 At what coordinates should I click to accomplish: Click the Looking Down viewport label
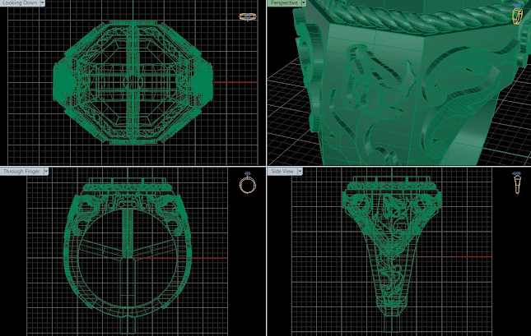click(x=20, y=2)
